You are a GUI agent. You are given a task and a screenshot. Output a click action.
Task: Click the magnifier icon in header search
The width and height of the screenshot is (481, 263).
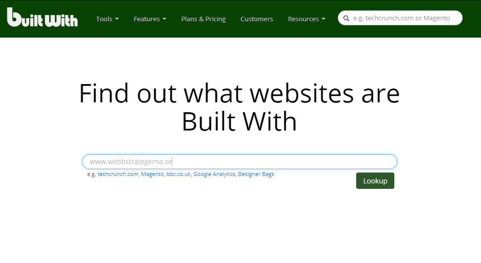tap(346, 18)
